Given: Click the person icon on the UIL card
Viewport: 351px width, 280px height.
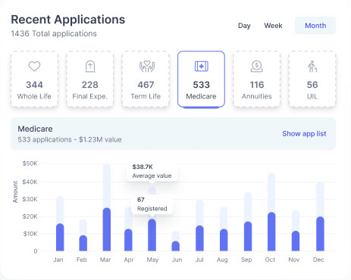Looking at the screenshot, I should point(312,67).
